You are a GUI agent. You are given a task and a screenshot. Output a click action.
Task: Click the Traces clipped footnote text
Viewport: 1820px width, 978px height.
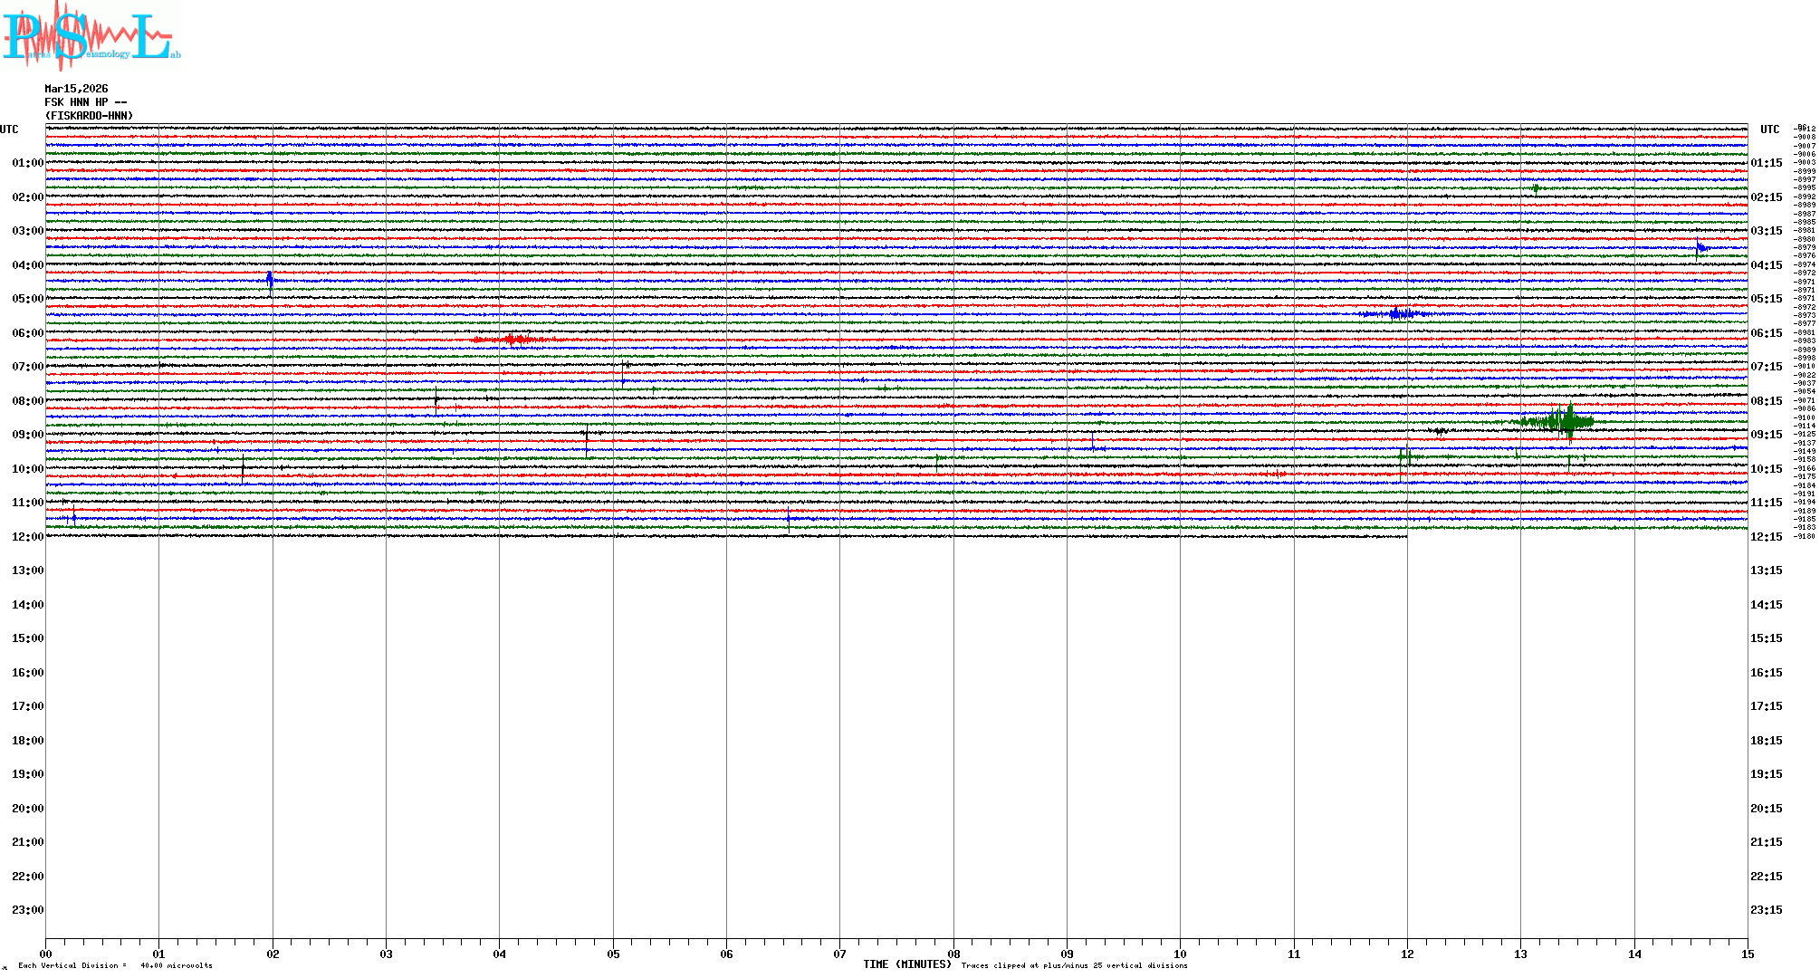tap(1074, 965)
